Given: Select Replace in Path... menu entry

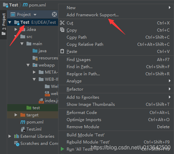Looking at the screenshot, I should 116,74.
